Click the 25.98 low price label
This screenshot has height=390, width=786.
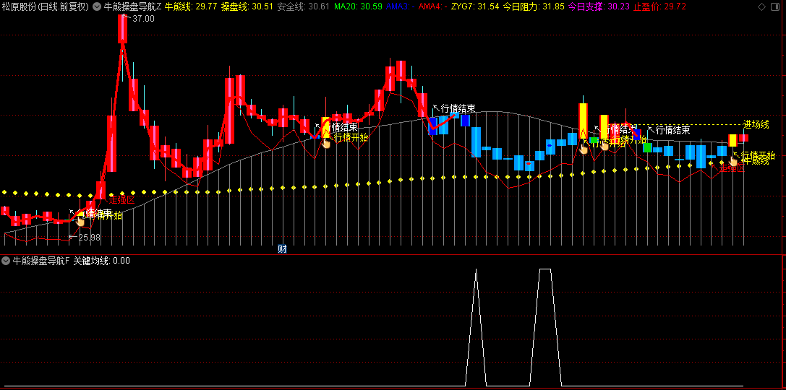[x=89, y=238]
